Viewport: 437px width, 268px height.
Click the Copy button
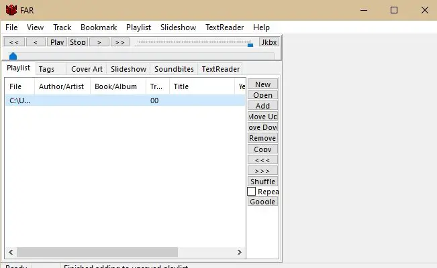point(263,149)
